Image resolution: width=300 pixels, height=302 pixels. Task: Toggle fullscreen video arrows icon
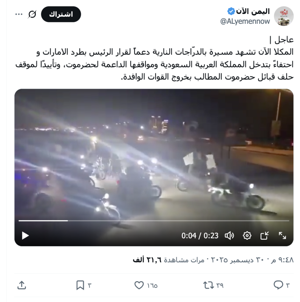282,236
